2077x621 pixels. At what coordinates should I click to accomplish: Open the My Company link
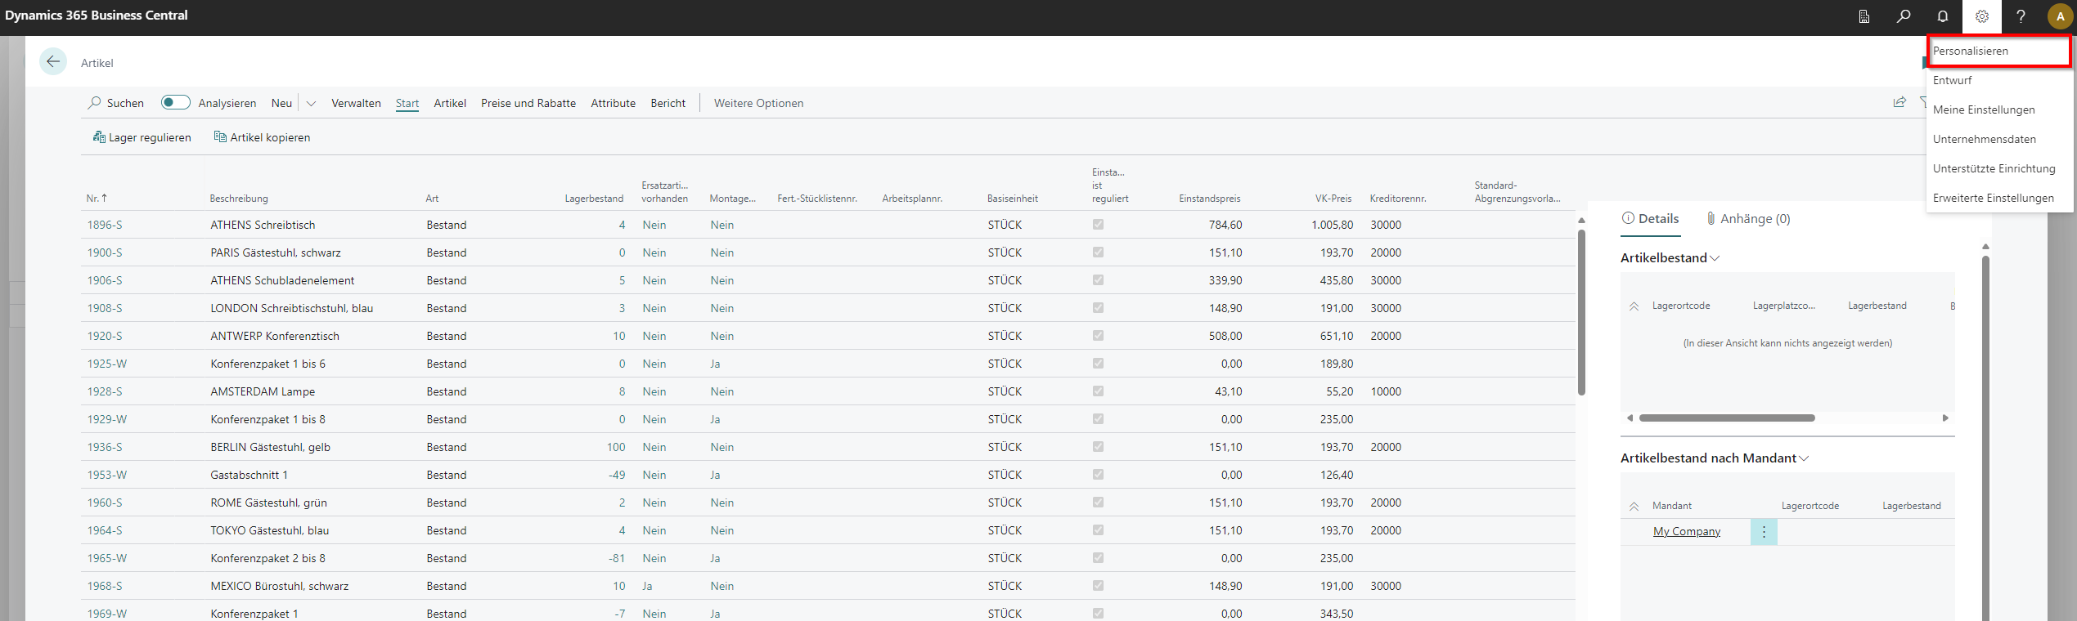pyautogui.click(x=1686, y=532)
